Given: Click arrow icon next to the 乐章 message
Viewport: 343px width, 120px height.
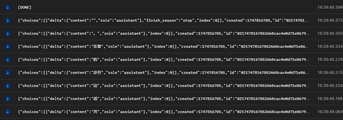Looking at the screenshot, I should click(8, 46).
